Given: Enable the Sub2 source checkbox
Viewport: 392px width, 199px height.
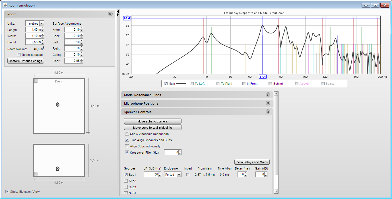Looking at the screenshot, I should 126,181.
